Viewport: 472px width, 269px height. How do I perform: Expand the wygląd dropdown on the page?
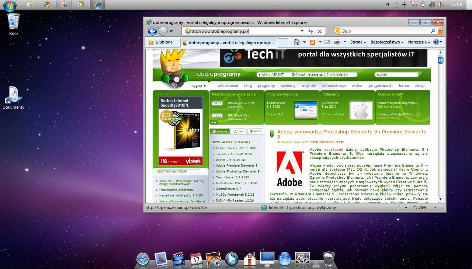(x=198, y=86)
